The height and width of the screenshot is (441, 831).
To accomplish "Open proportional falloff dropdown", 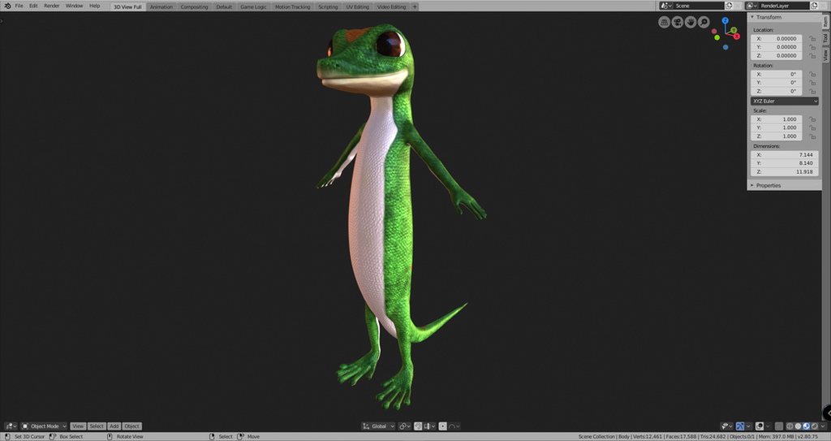I will point(454,426).
